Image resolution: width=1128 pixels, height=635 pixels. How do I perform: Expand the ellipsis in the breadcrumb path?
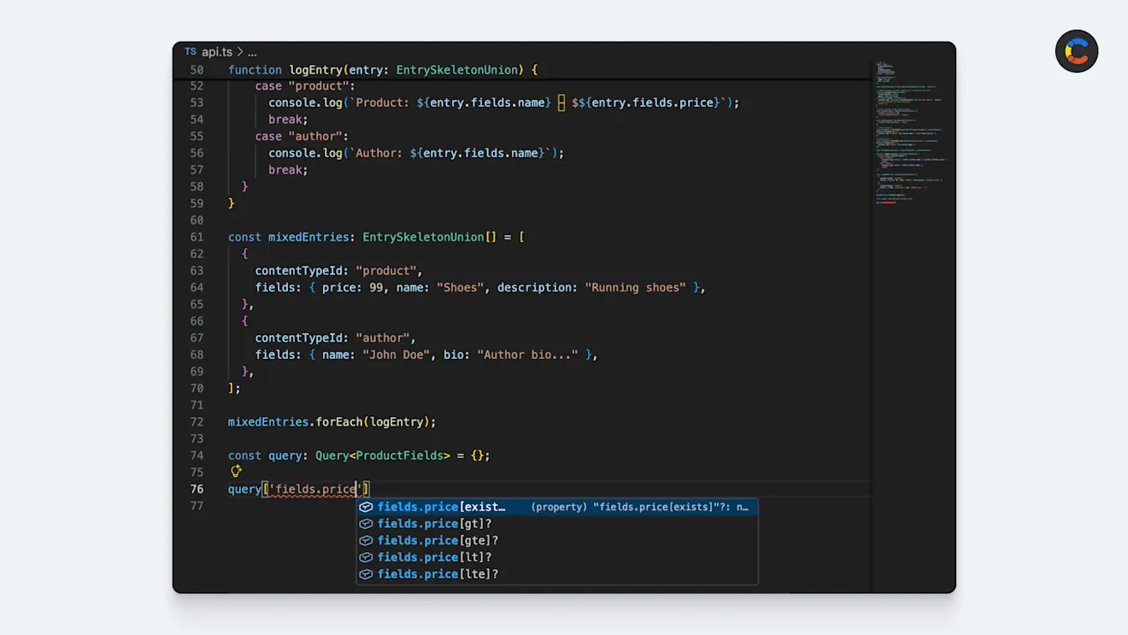(250, 51)
